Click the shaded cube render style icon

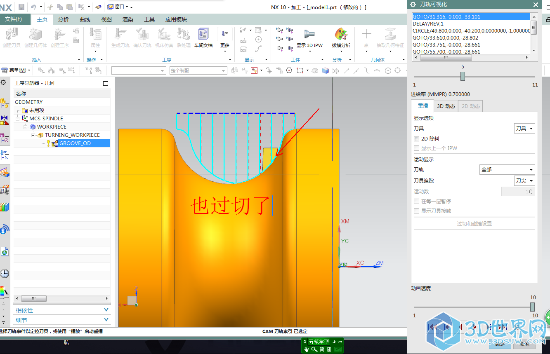[326, 70]
